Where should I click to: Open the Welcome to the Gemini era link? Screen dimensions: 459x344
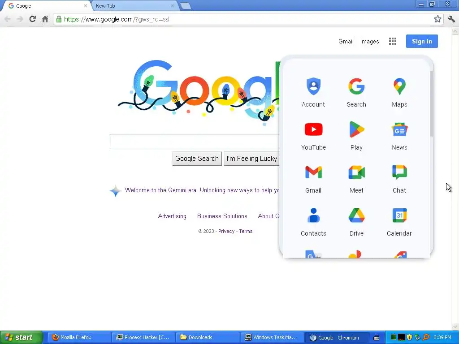pyautogui.click(x=202, y=190)
